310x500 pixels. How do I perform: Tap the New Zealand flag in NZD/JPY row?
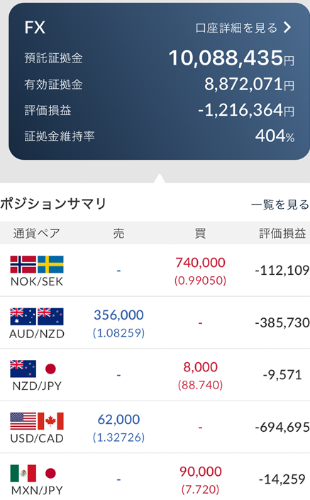tap(23, 369)
